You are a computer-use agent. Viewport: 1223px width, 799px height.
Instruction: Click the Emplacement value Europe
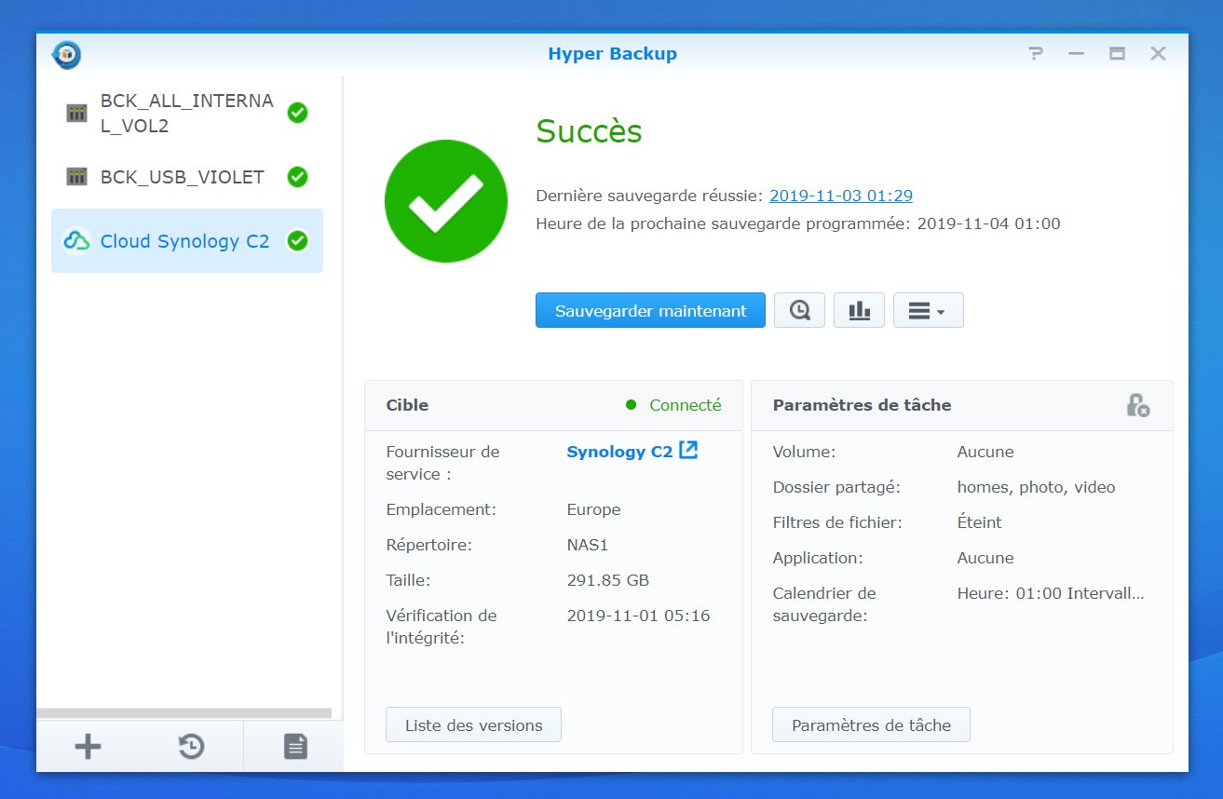[x=593, y=509]
